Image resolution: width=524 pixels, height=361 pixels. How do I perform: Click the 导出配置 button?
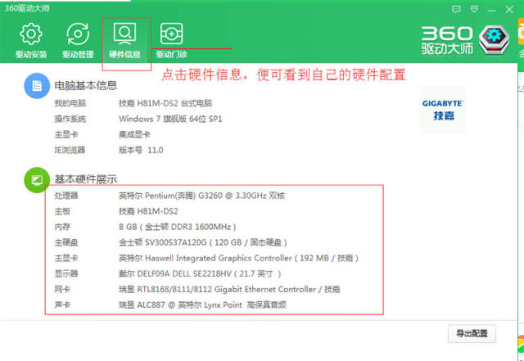pyautogui.click(x=472, y=333)
